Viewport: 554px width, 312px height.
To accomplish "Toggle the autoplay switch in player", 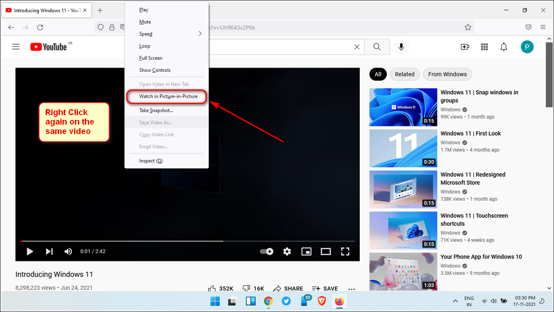I will coord(267,251).
